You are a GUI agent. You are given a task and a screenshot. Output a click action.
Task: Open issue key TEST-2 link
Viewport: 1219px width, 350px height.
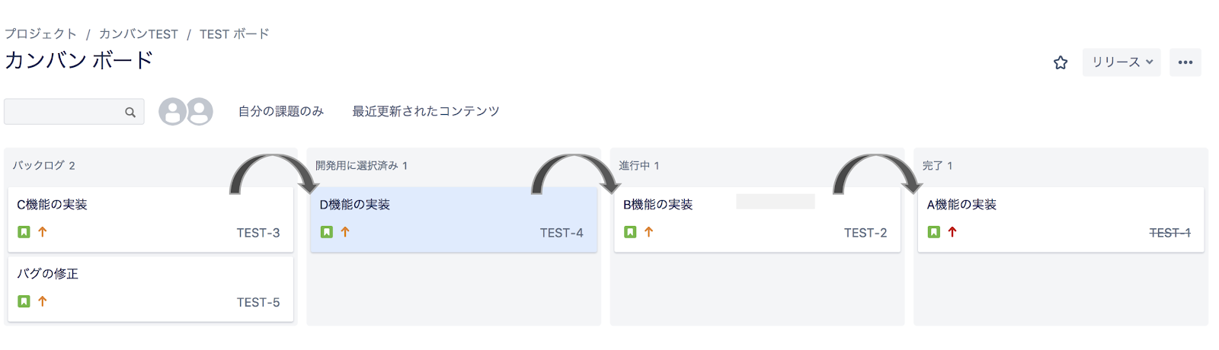click(x=865, y=233)
